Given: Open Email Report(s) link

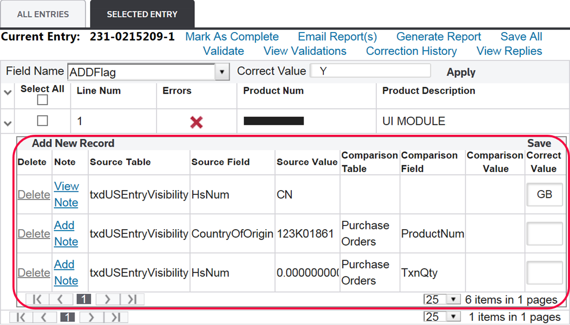Looking at the screenshot, I should 337,36.
